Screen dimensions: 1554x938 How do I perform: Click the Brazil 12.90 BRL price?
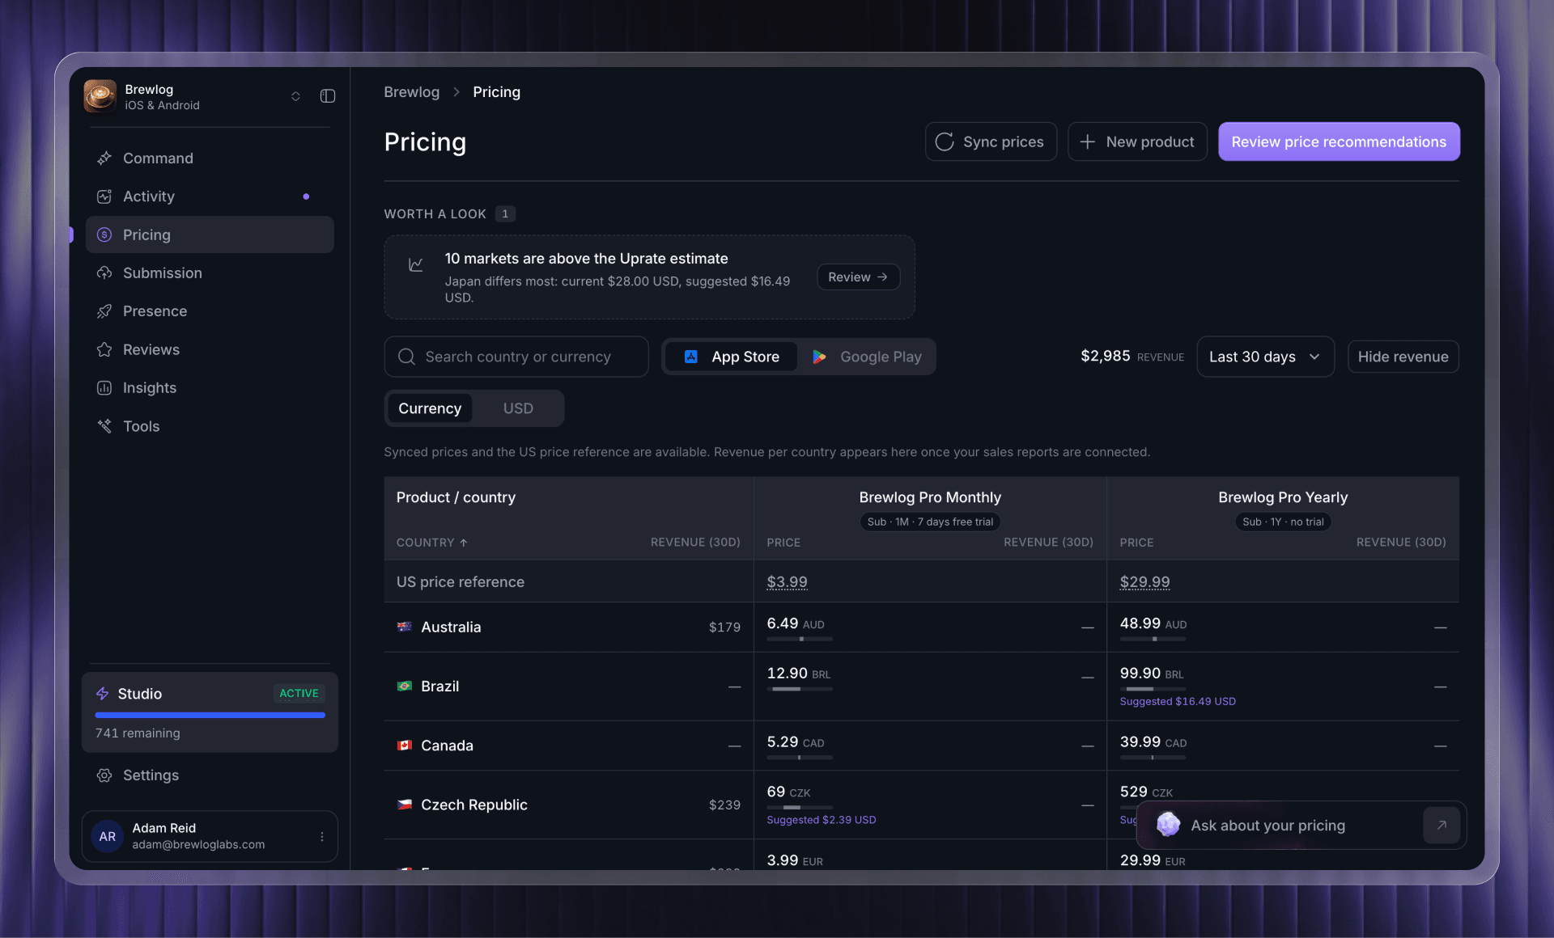(x=799, y=674)
